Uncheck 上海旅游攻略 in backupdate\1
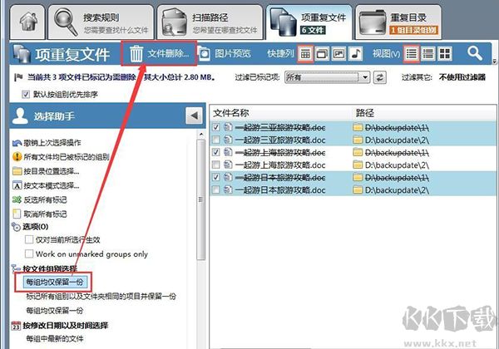Viewport: 499px width, 349px height. pos(215,152)
